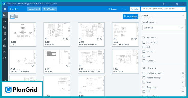Open the copy pages sidebar icon
The image size is (188, 98).
(x=5, y=58)
